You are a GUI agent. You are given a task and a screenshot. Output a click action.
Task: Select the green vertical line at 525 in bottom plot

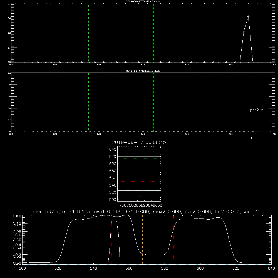click(x=67, y=240)
